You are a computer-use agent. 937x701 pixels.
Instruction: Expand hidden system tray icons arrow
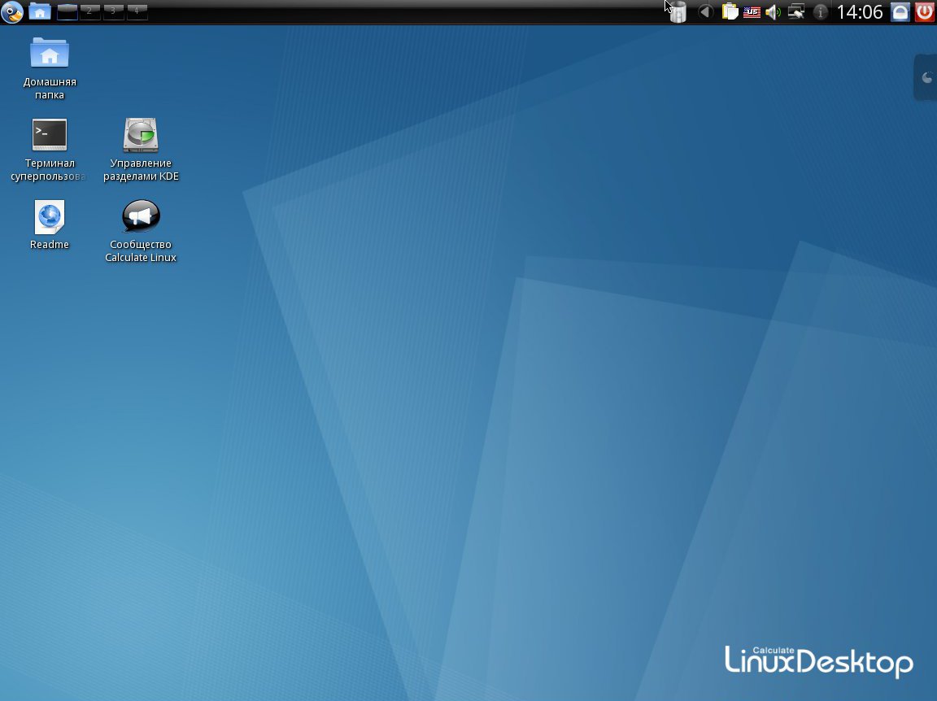tap(706, 12)
